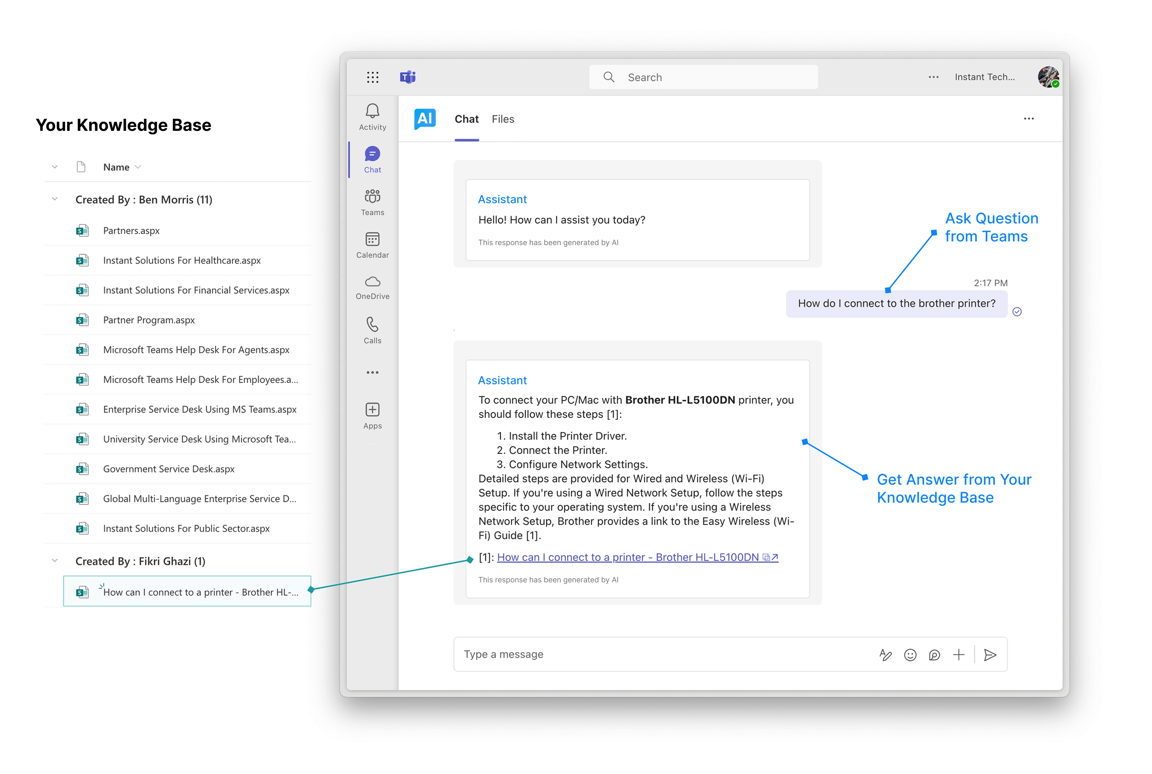The height and width of the screenshot is (774, 1152).
Task: Collapse the Created By Ben Morris group
Action: pyautogui.click(x=55, y=199)
